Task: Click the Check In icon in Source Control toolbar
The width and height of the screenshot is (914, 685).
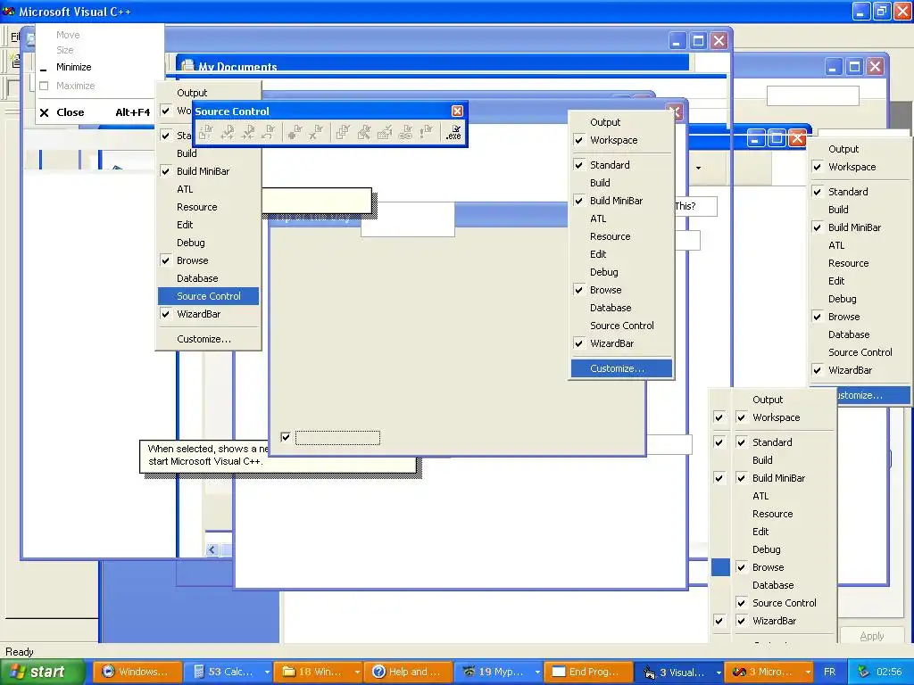Action: 248,132
